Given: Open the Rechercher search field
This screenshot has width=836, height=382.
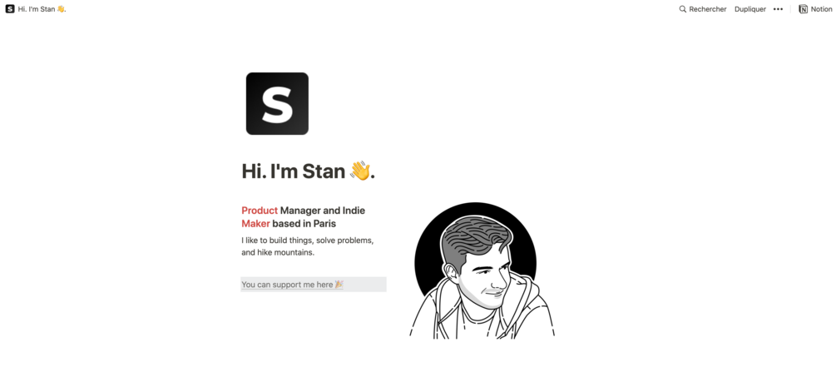Looking at the screenshot, I should click(x=702, y=9).
